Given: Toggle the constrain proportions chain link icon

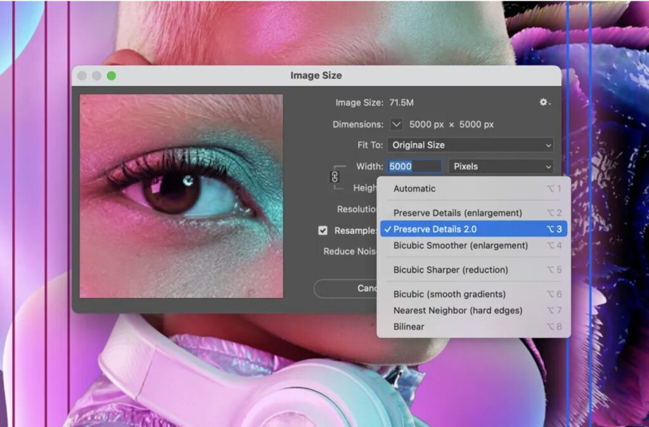Looking at the screenshot, I should pos(335,177).
